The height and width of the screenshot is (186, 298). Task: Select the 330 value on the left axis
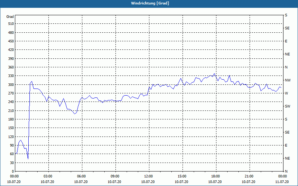[11, 76]
